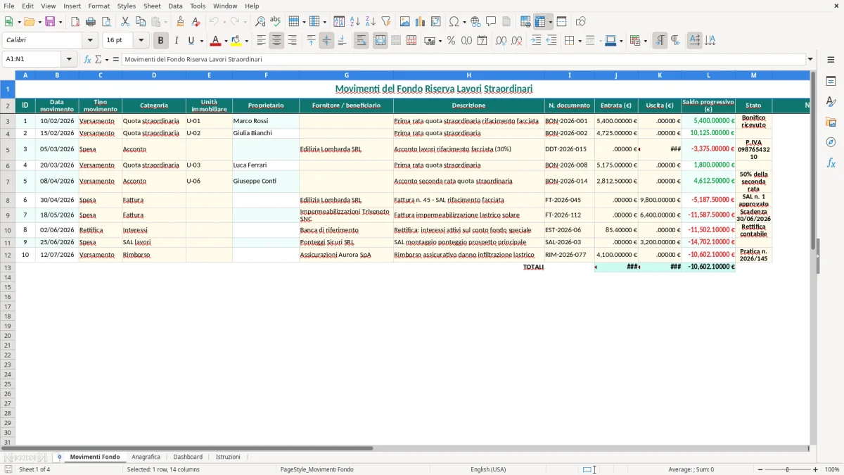Toggle Bold formatting
Viewport: 844px width, 475px height.
pos(160,41)
